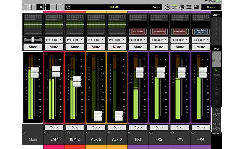Select view group D

[x=216, y=93]
